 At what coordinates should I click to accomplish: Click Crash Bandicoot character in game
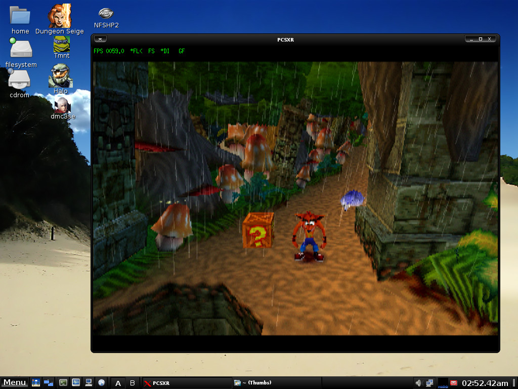coord(309,237)
